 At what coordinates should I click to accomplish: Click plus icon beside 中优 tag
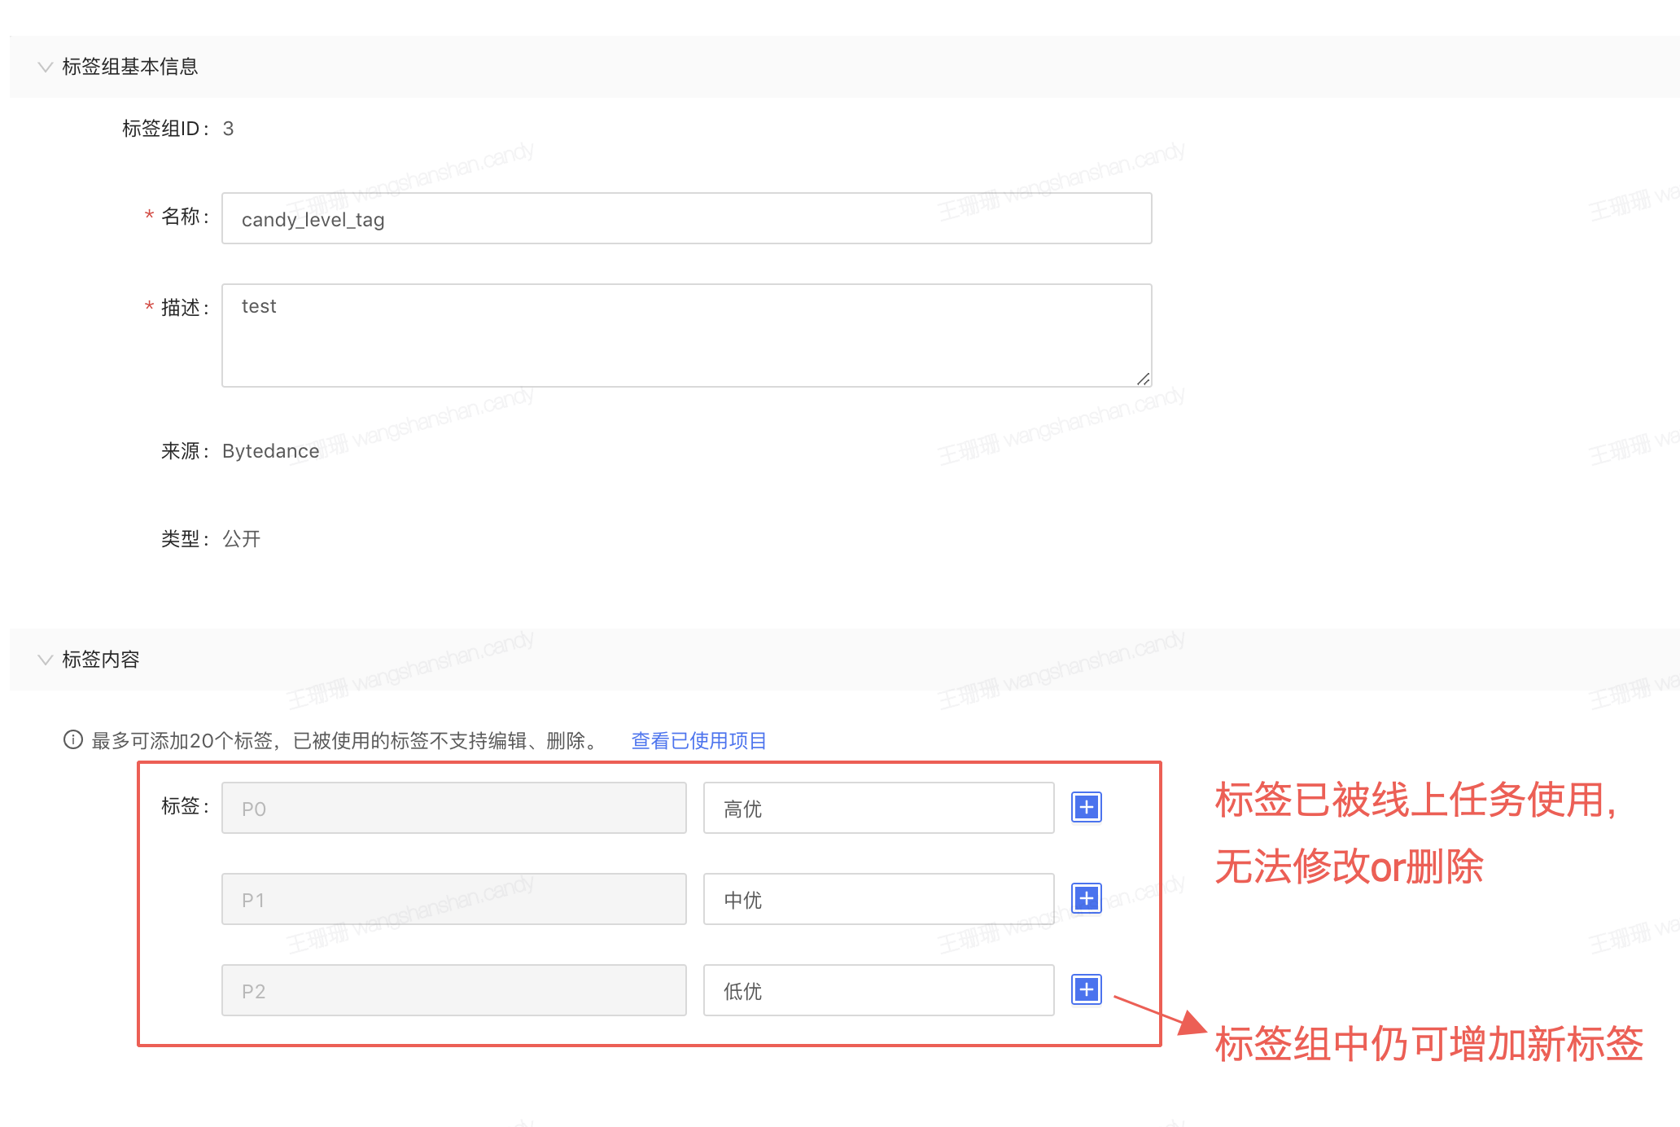(x=1086, y=899)
